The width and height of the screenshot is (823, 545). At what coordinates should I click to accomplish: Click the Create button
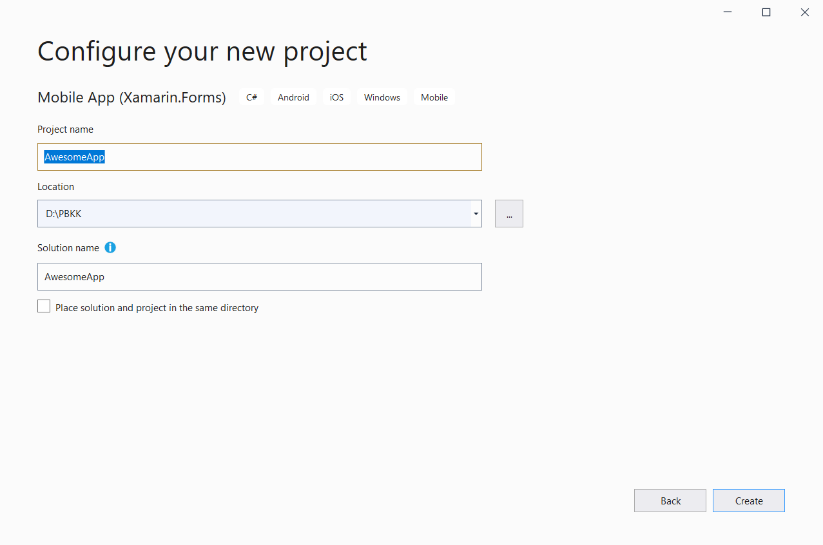pos(749,501)
